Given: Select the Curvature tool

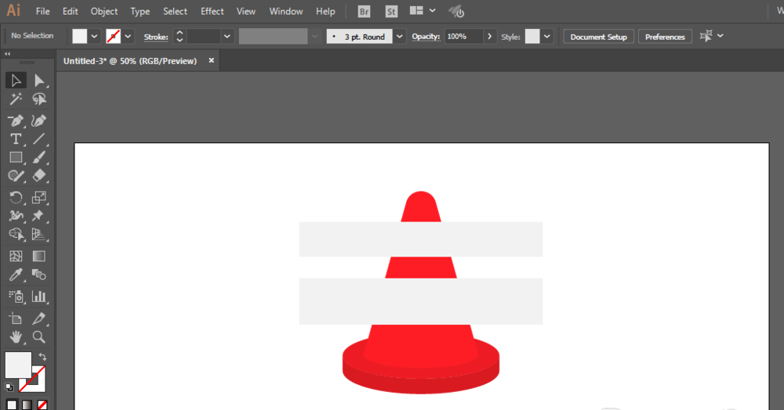Looking at the screenshot, I should [x=39, y=120].
